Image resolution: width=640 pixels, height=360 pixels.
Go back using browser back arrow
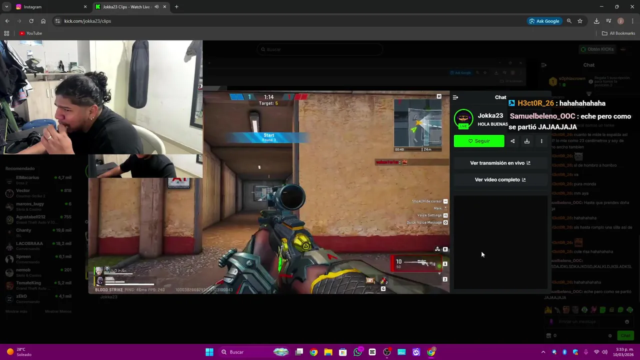coord(7,21)
